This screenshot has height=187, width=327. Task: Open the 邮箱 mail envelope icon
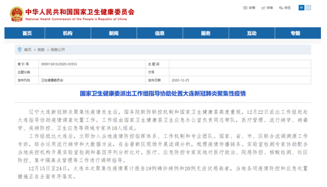point(246,8)
